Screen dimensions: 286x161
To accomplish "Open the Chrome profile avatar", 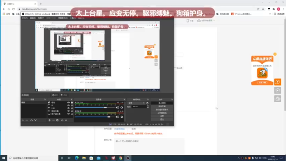I will pyautogui.click(x=278, y=9).
